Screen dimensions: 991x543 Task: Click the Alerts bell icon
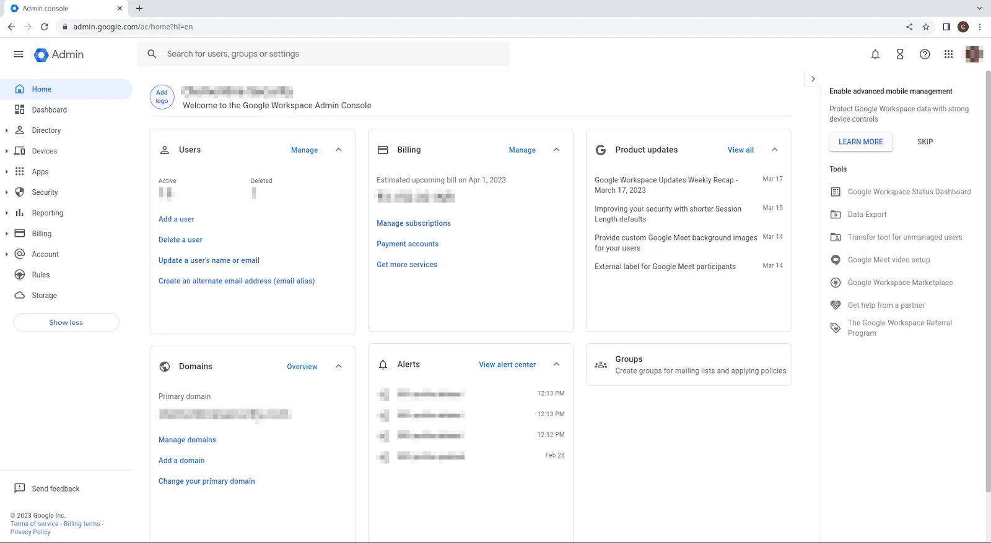pos(383,364)
